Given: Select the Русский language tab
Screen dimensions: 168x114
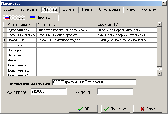Looking at the screenshot, I should coord(14,18).
